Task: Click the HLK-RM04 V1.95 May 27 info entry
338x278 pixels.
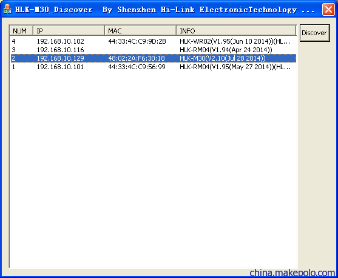Action: click(235, 67)
